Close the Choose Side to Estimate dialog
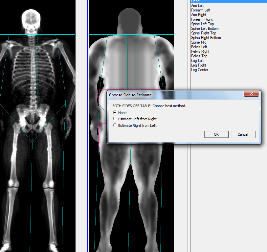The image size is (267, 252). click(252, 94)
